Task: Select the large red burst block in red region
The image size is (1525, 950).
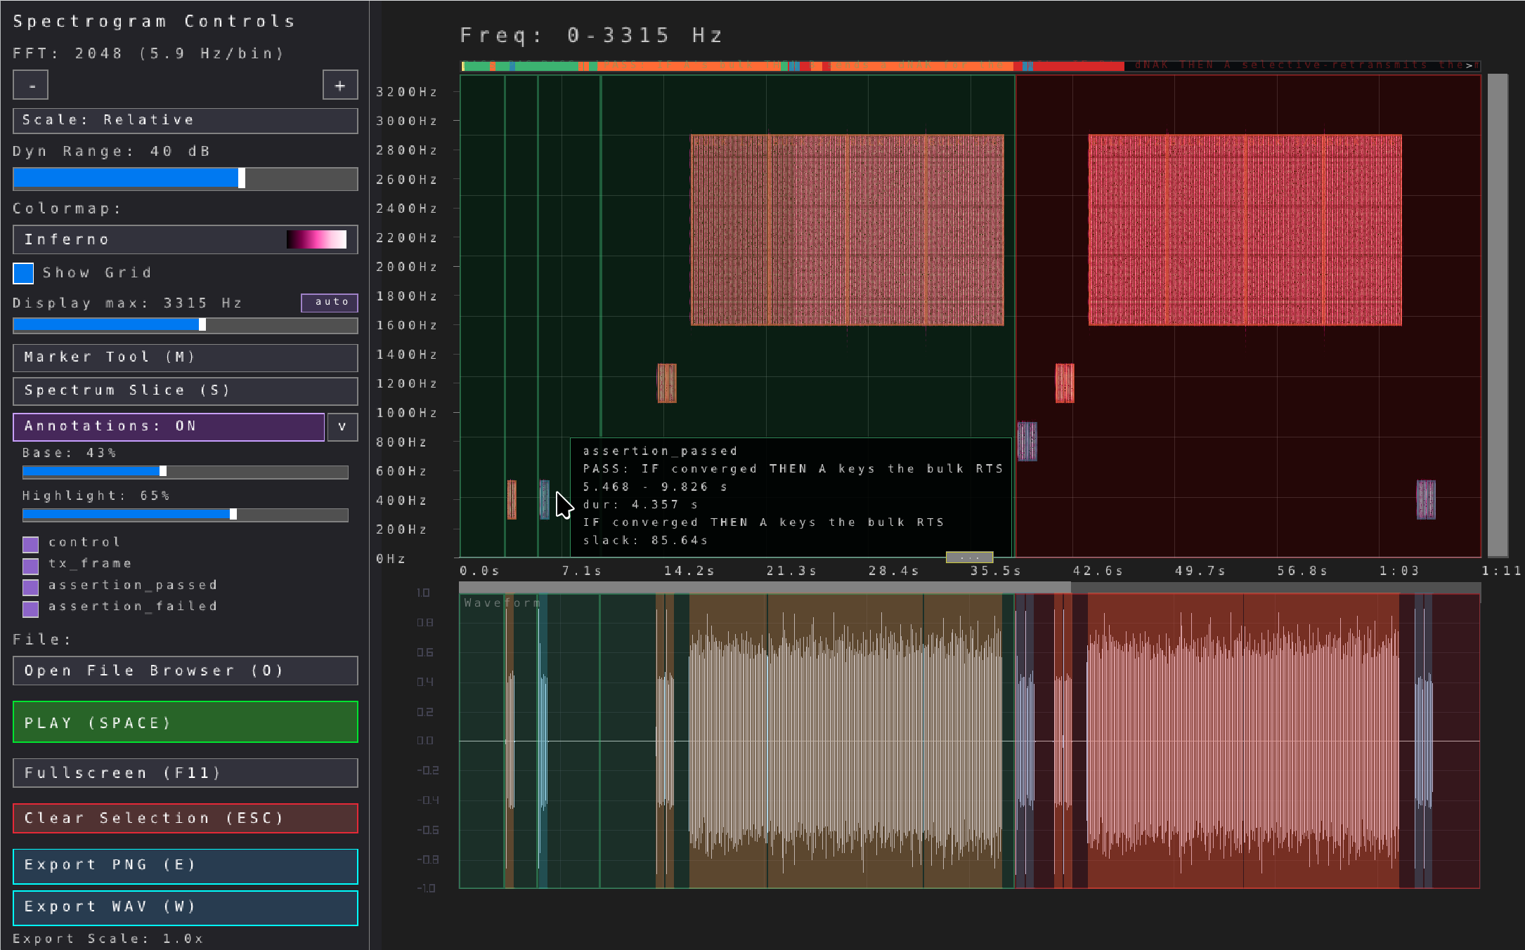Action: click(x=1245, y=230)
